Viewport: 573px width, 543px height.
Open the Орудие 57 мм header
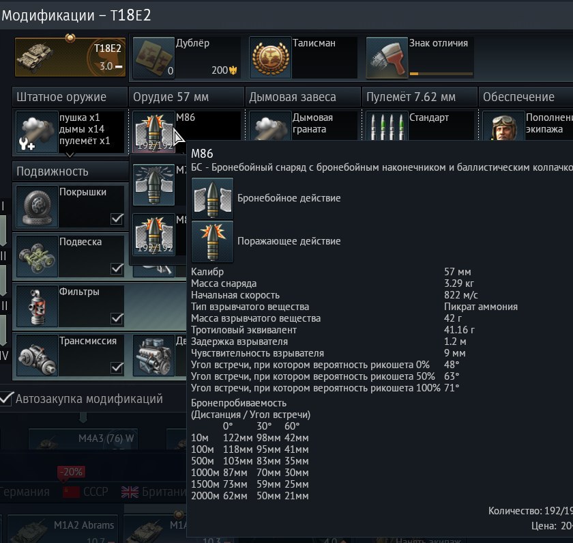point(186,97)
